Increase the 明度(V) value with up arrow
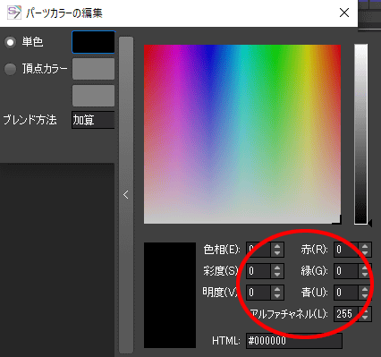The height and width of the screenshot is (357, 381). click(277, 289)
